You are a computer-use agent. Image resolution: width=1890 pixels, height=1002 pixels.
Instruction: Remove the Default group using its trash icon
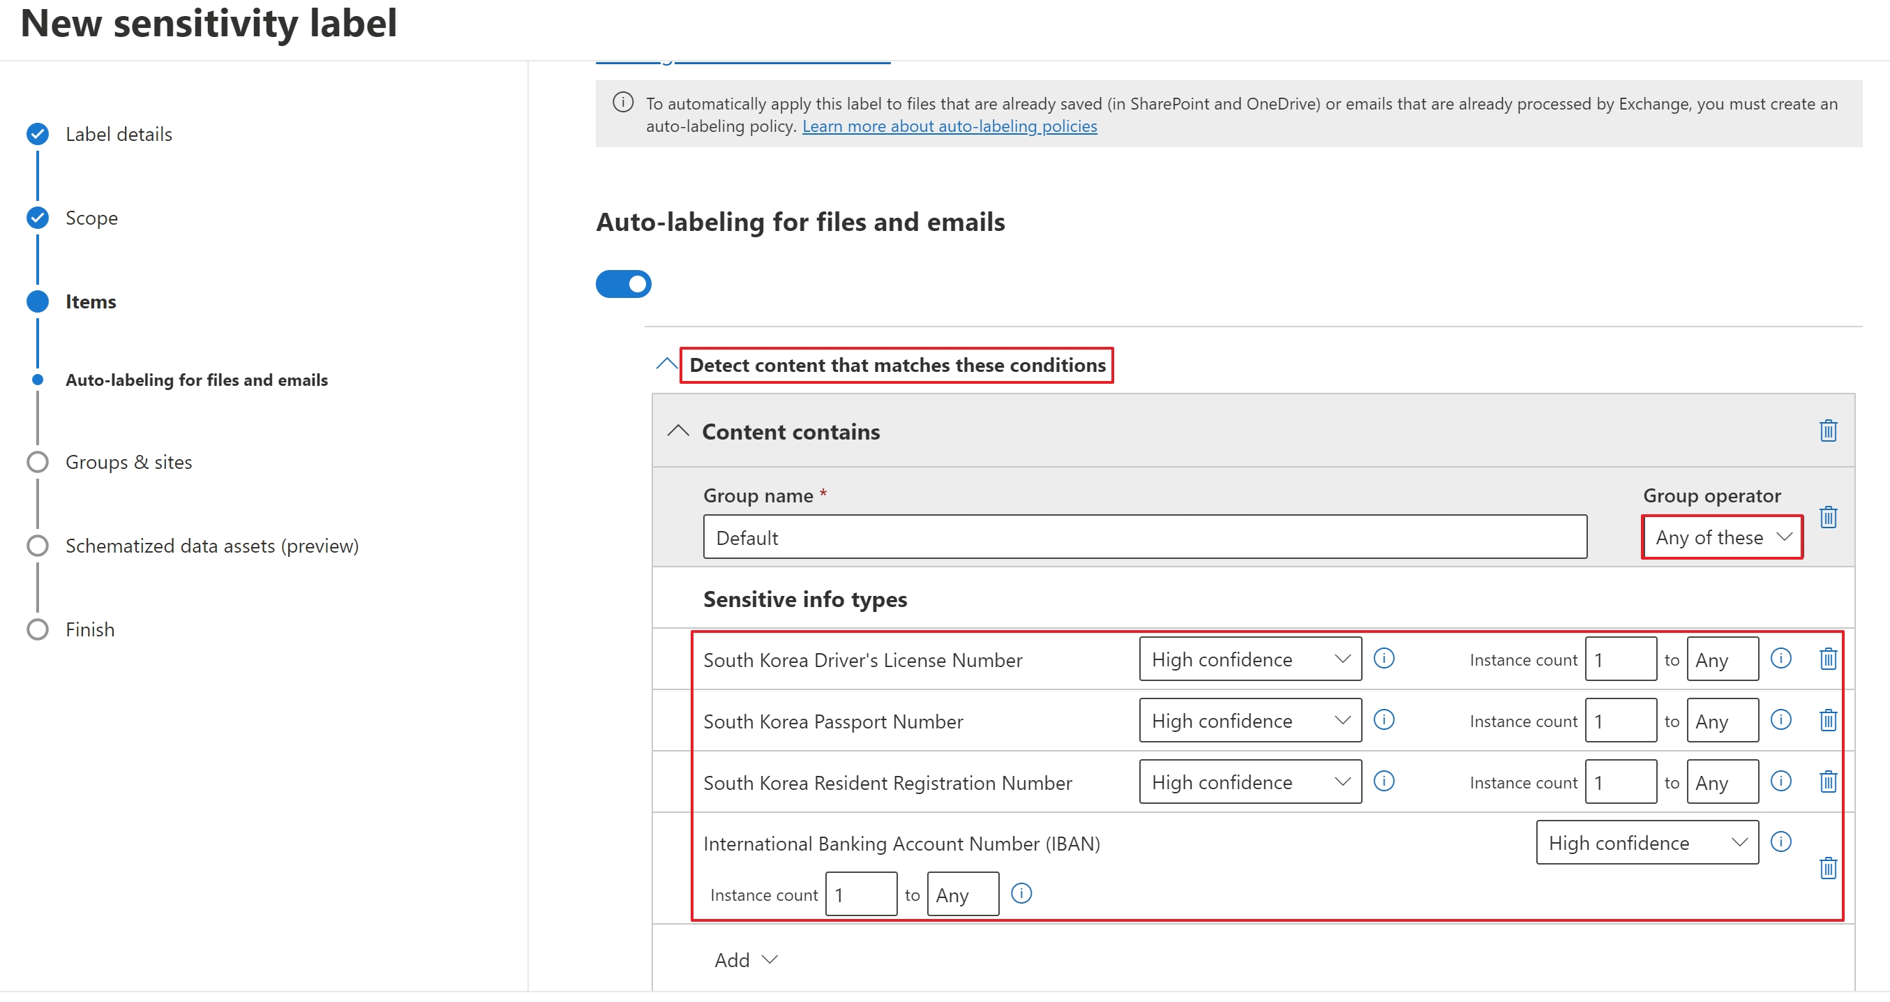(x=1829, y=518)
